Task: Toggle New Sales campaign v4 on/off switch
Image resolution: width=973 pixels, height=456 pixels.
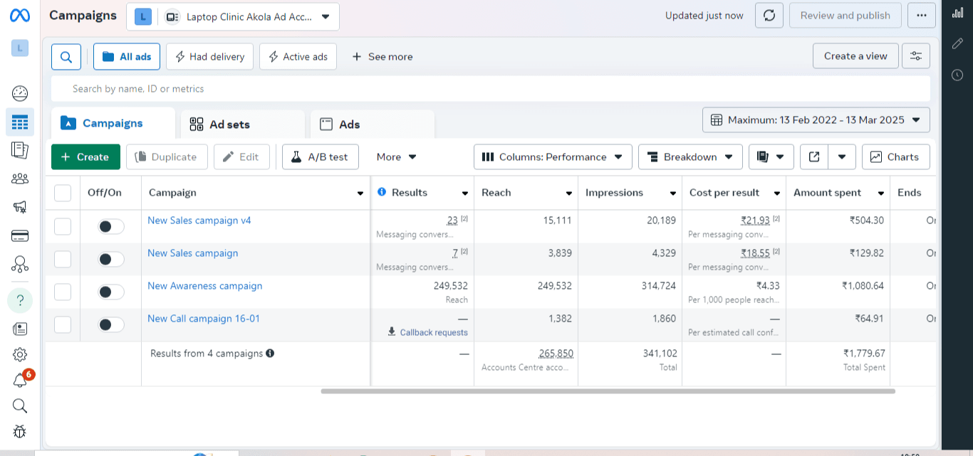Action: point(111,226)
